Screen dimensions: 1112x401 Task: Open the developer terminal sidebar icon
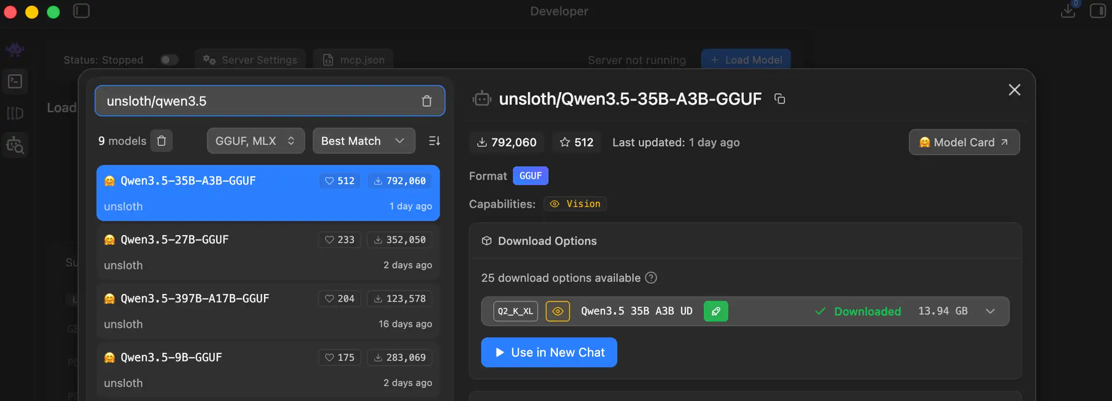[15, 81]
